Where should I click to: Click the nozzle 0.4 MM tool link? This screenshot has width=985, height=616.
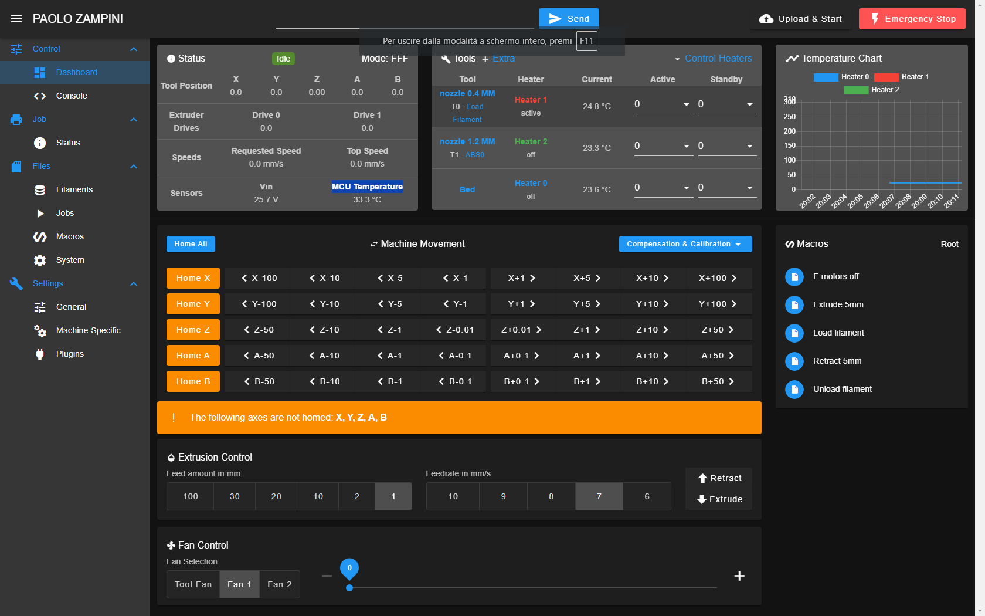point(467,93)
